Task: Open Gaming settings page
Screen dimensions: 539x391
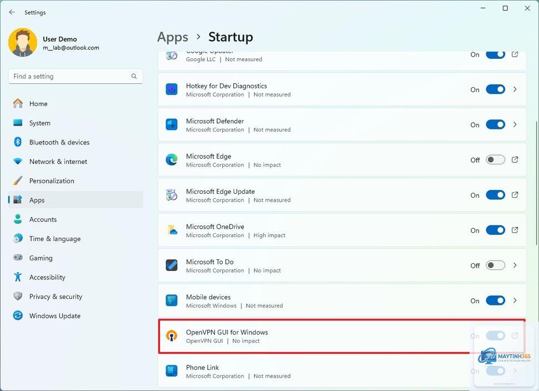Action: coord(76,257)
